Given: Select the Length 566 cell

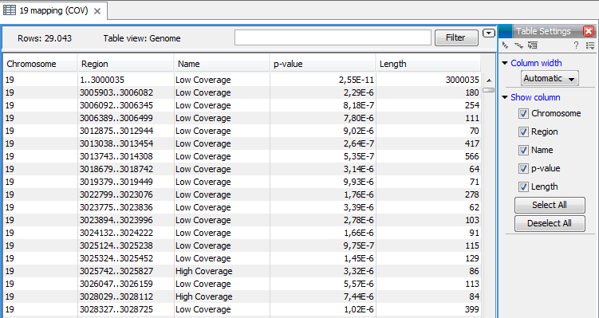Looking at the screenshot, I should pyautogui.click(x=428, y=156).
